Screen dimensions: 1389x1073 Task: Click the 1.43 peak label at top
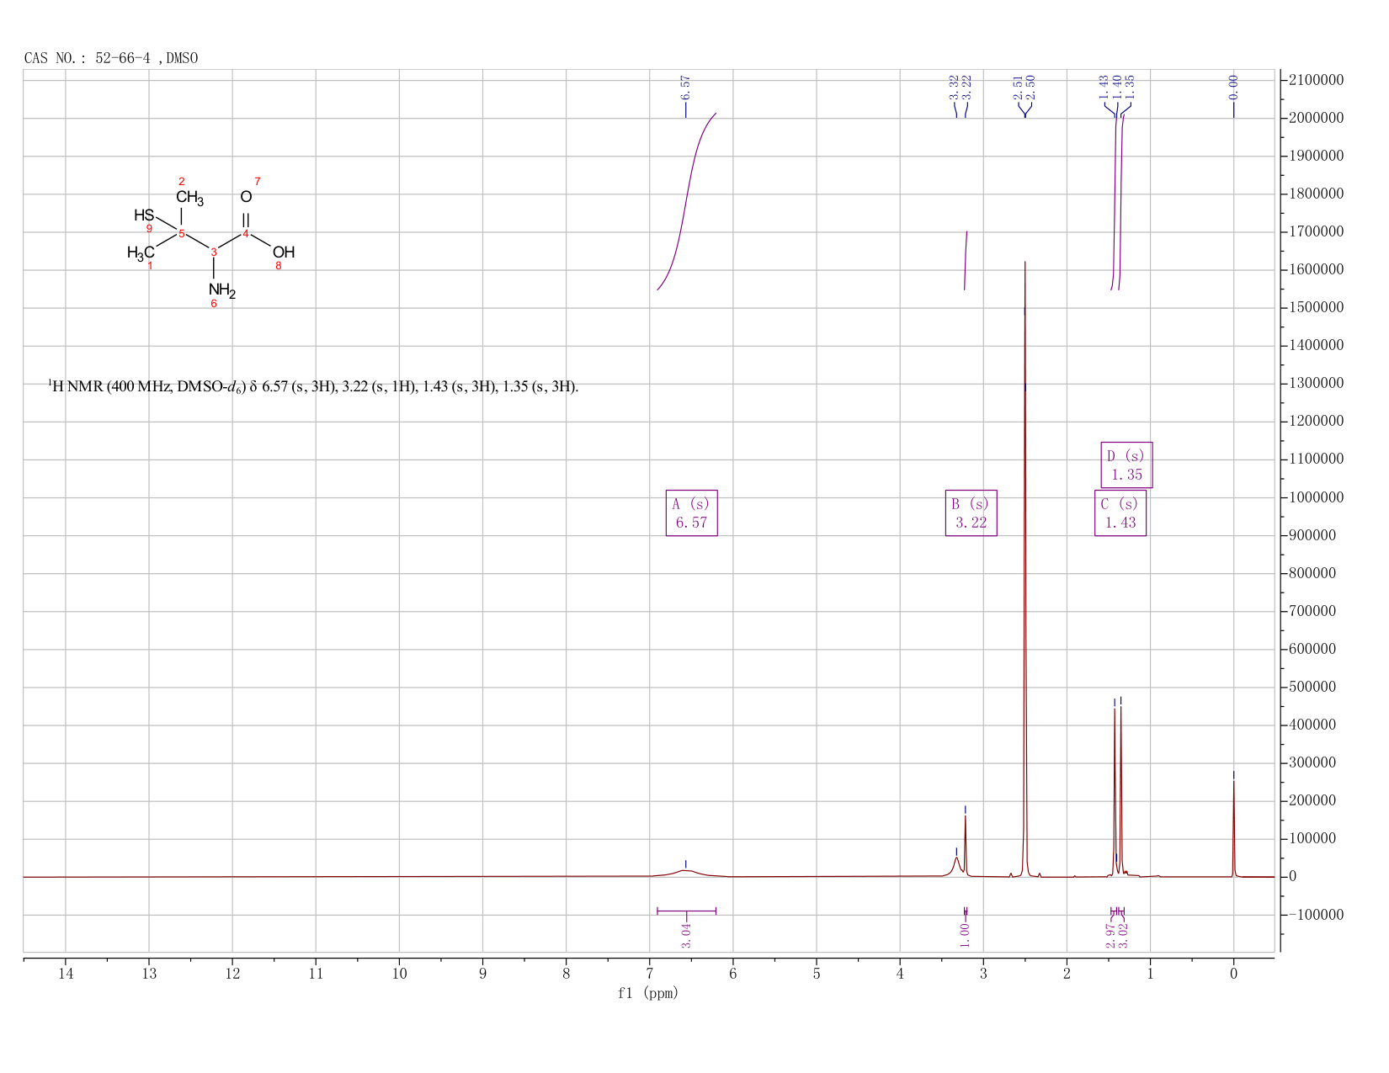pos(1104,87)
